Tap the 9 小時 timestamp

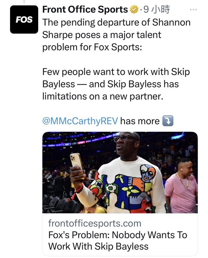click(157, 10)
